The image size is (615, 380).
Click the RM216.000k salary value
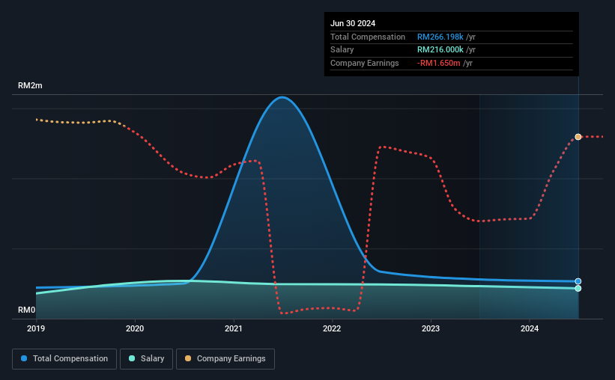click(440, 50)
